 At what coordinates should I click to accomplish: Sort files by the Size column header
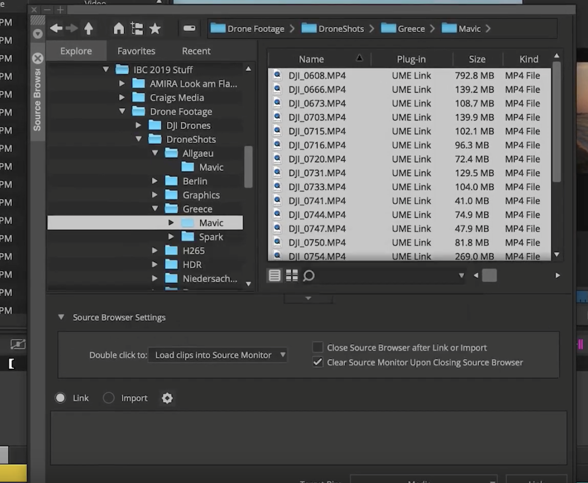coord(477,59)
